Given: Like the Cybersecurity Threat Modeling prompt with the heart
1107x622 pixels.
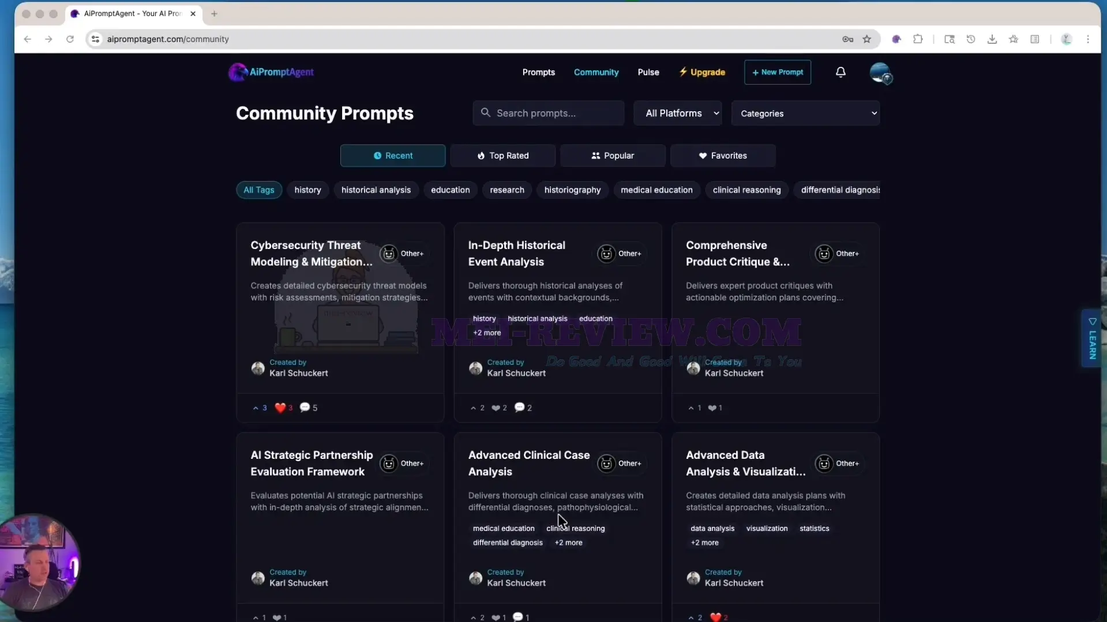Looking at the screenshot, I should (x=283, y=408).
